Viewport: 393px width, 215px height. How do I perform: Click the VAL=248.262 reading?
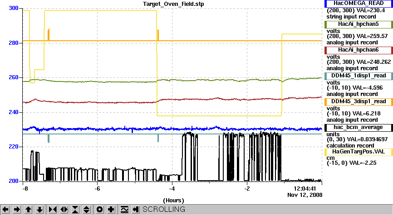coord(373,62)
